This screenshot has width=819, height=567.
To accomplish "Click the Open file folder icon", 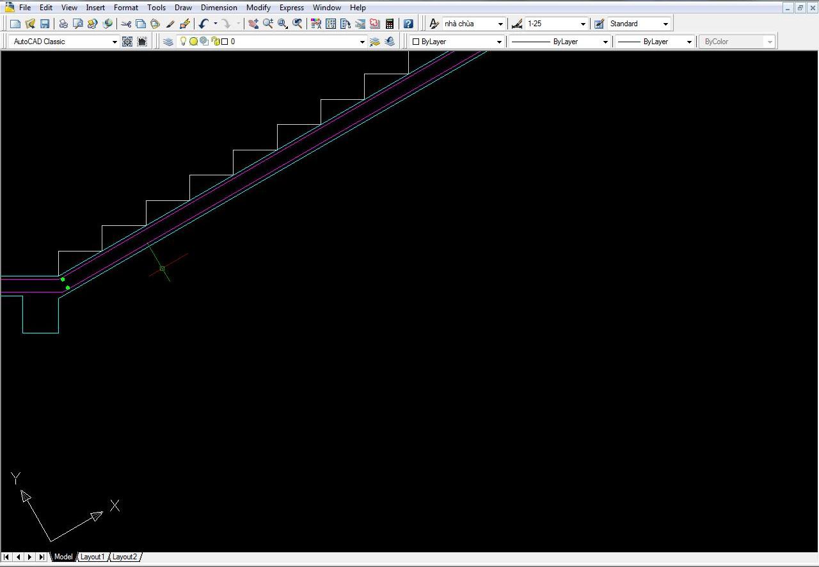I will pyautogui.click(x=30, y=24).
